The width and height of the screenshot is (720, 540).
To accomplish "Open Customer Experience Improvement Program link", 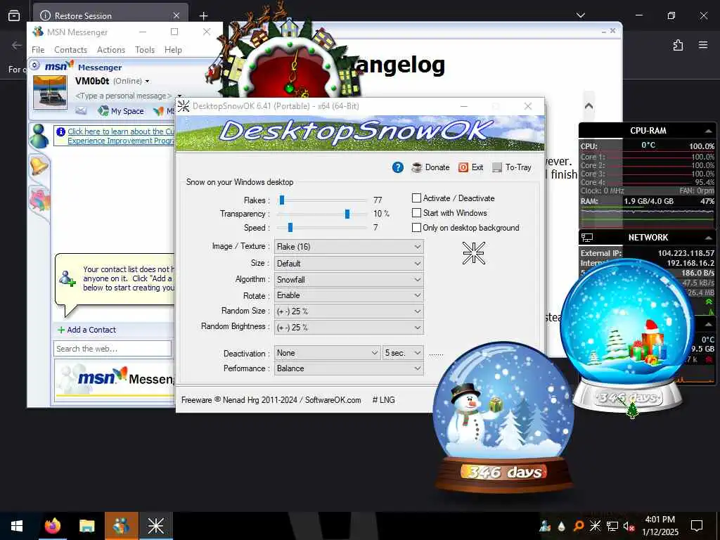I will coord(121,136).
